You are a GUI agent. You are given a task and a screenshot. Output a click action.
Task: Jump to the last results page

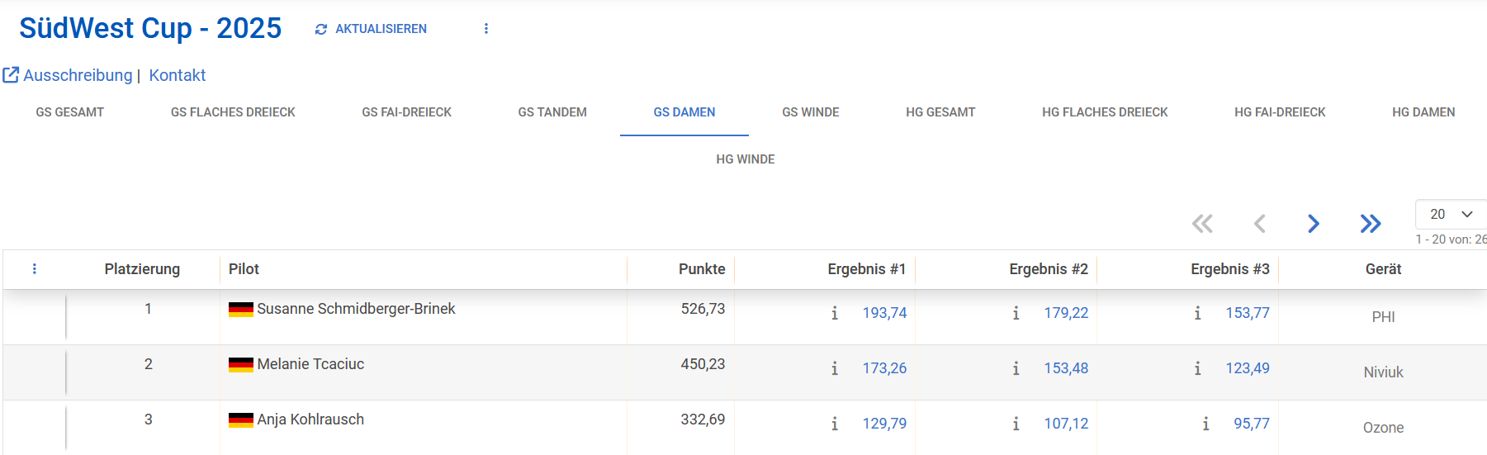tap(1370, 224)
